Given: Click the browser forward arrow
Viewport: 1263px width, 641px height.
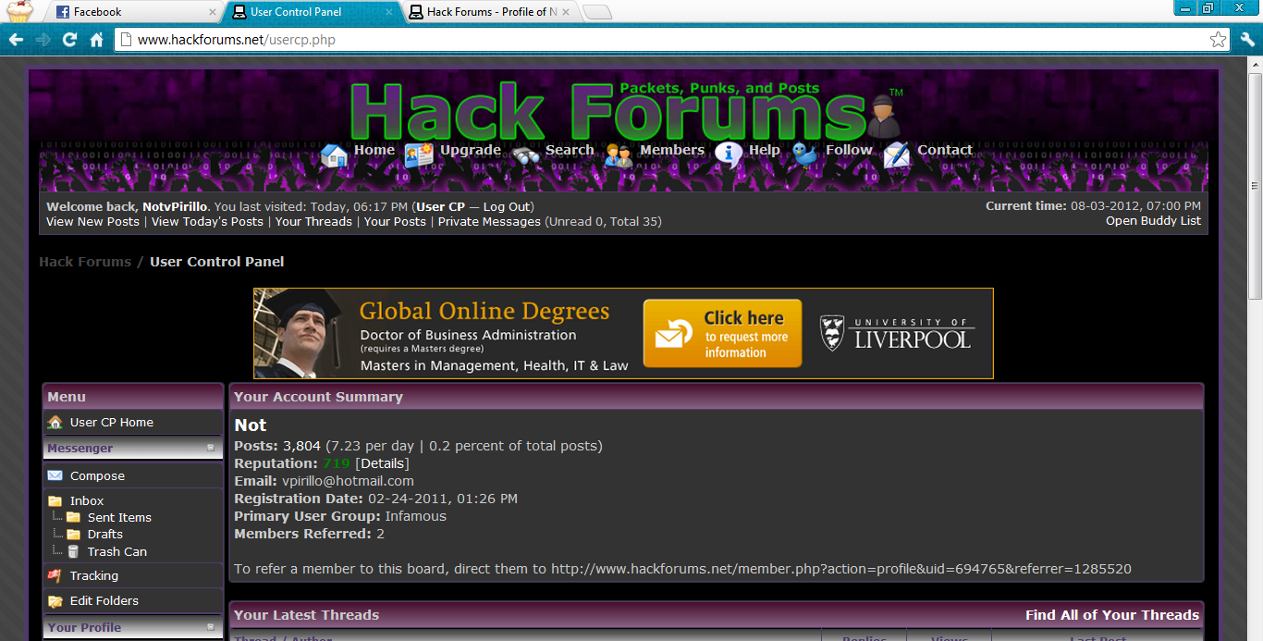Looking at the screenshot, I should (x=43, y=40).
